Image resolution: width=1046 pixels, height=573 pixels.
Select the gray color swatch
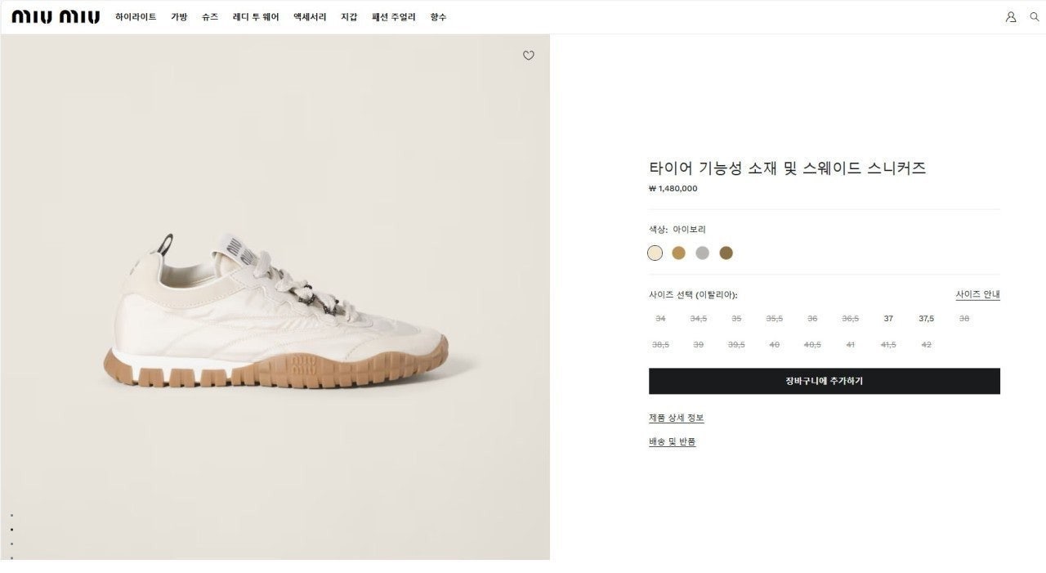pos(702,253)
